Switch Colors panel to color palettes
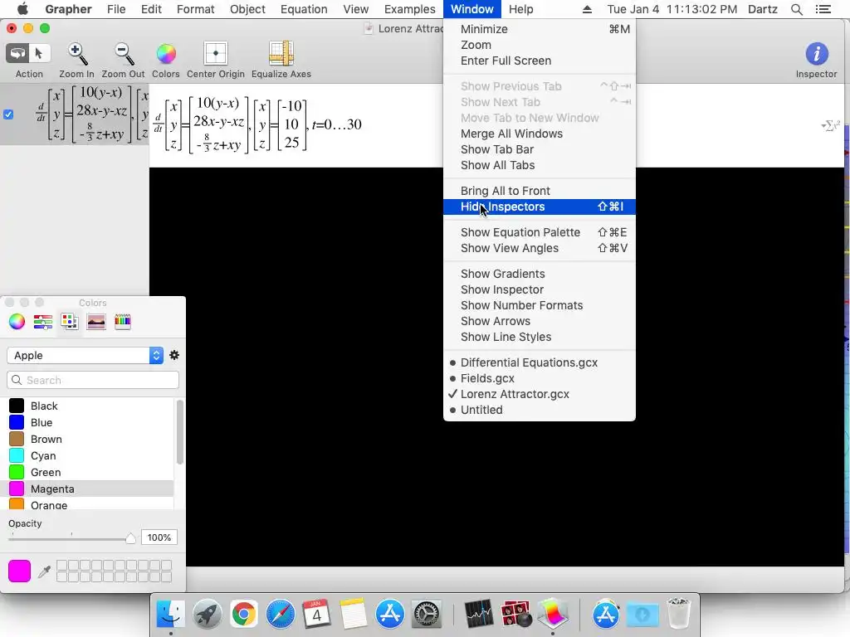The width and height of the screenshot is (850, 637). 70,322
